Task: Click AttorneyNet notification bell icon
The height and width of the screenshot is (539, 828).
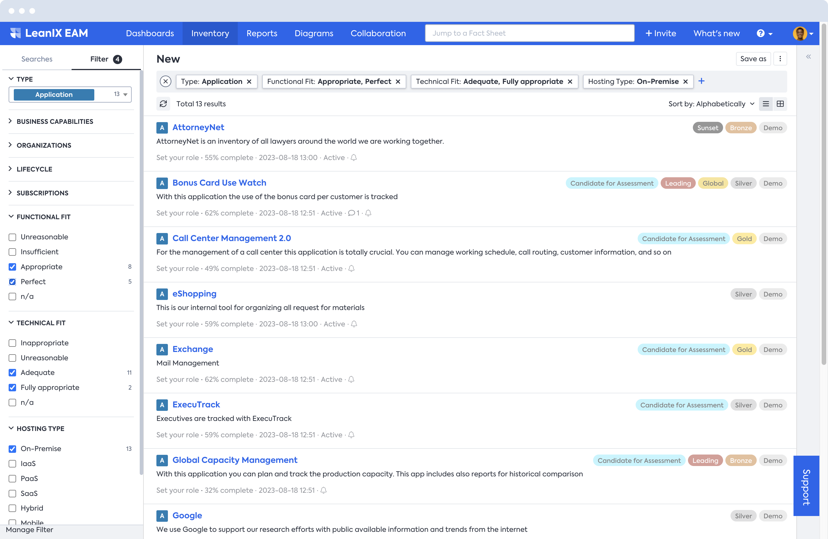Action: (x=354, y=157)
